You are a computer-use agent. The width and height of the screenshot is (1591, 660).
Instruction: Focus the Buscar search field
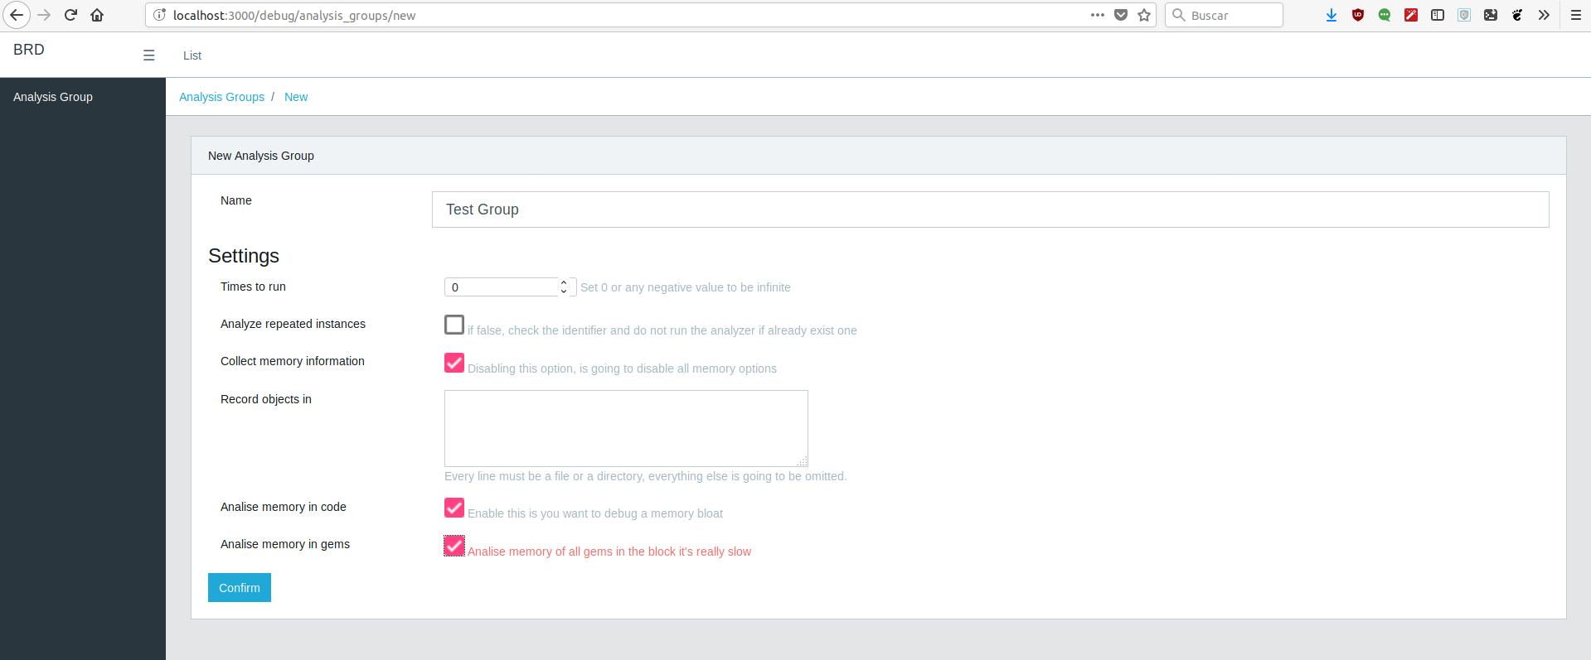1224,15
